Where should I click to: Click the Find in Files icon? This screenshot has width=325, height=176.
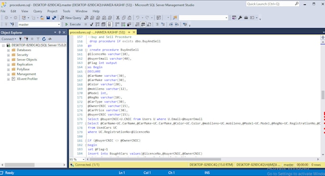pyautogui.click(x=175, y=18)
